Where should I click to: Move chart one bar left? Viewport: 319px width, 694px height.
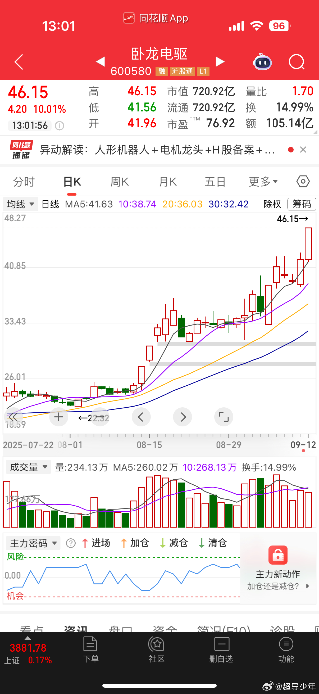[x=141, y=417]
